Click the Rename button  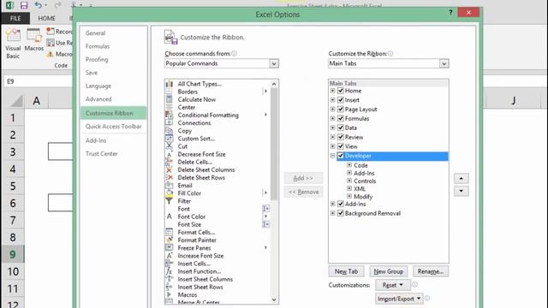coord(431,271)
